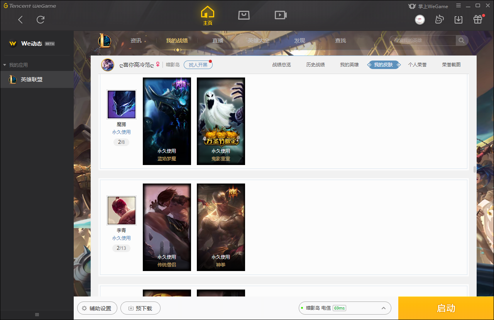Open the 直播 tab

click(218, 40)
